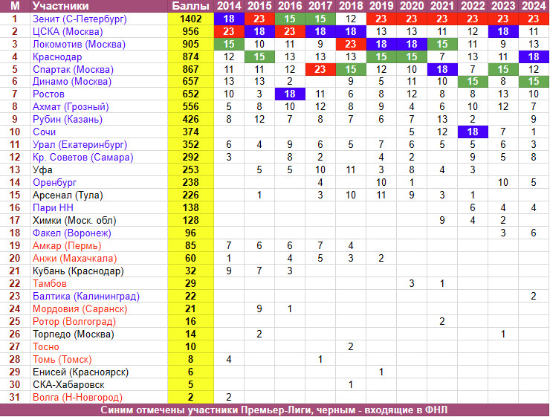Open the Локомотив (Москва) team link
This screenshot has height=417, width=550.
[79, 44]
